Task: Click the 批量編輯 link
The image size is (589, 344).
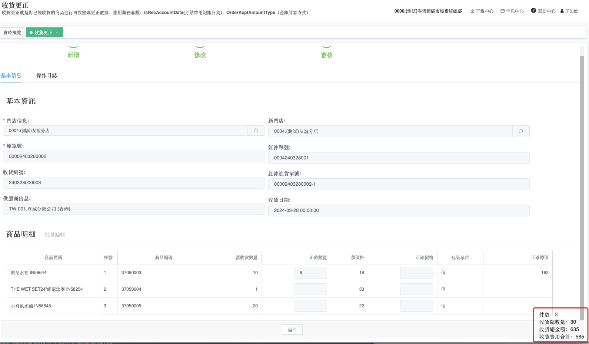Action: 55,235
